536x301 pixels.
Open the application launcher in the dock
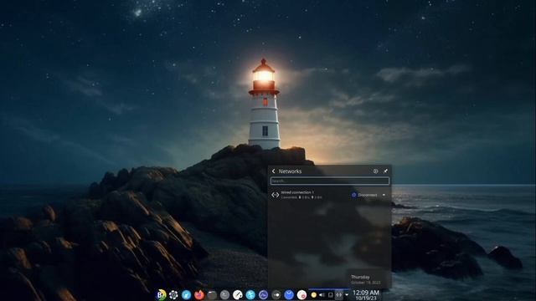[x=161, y=294]
